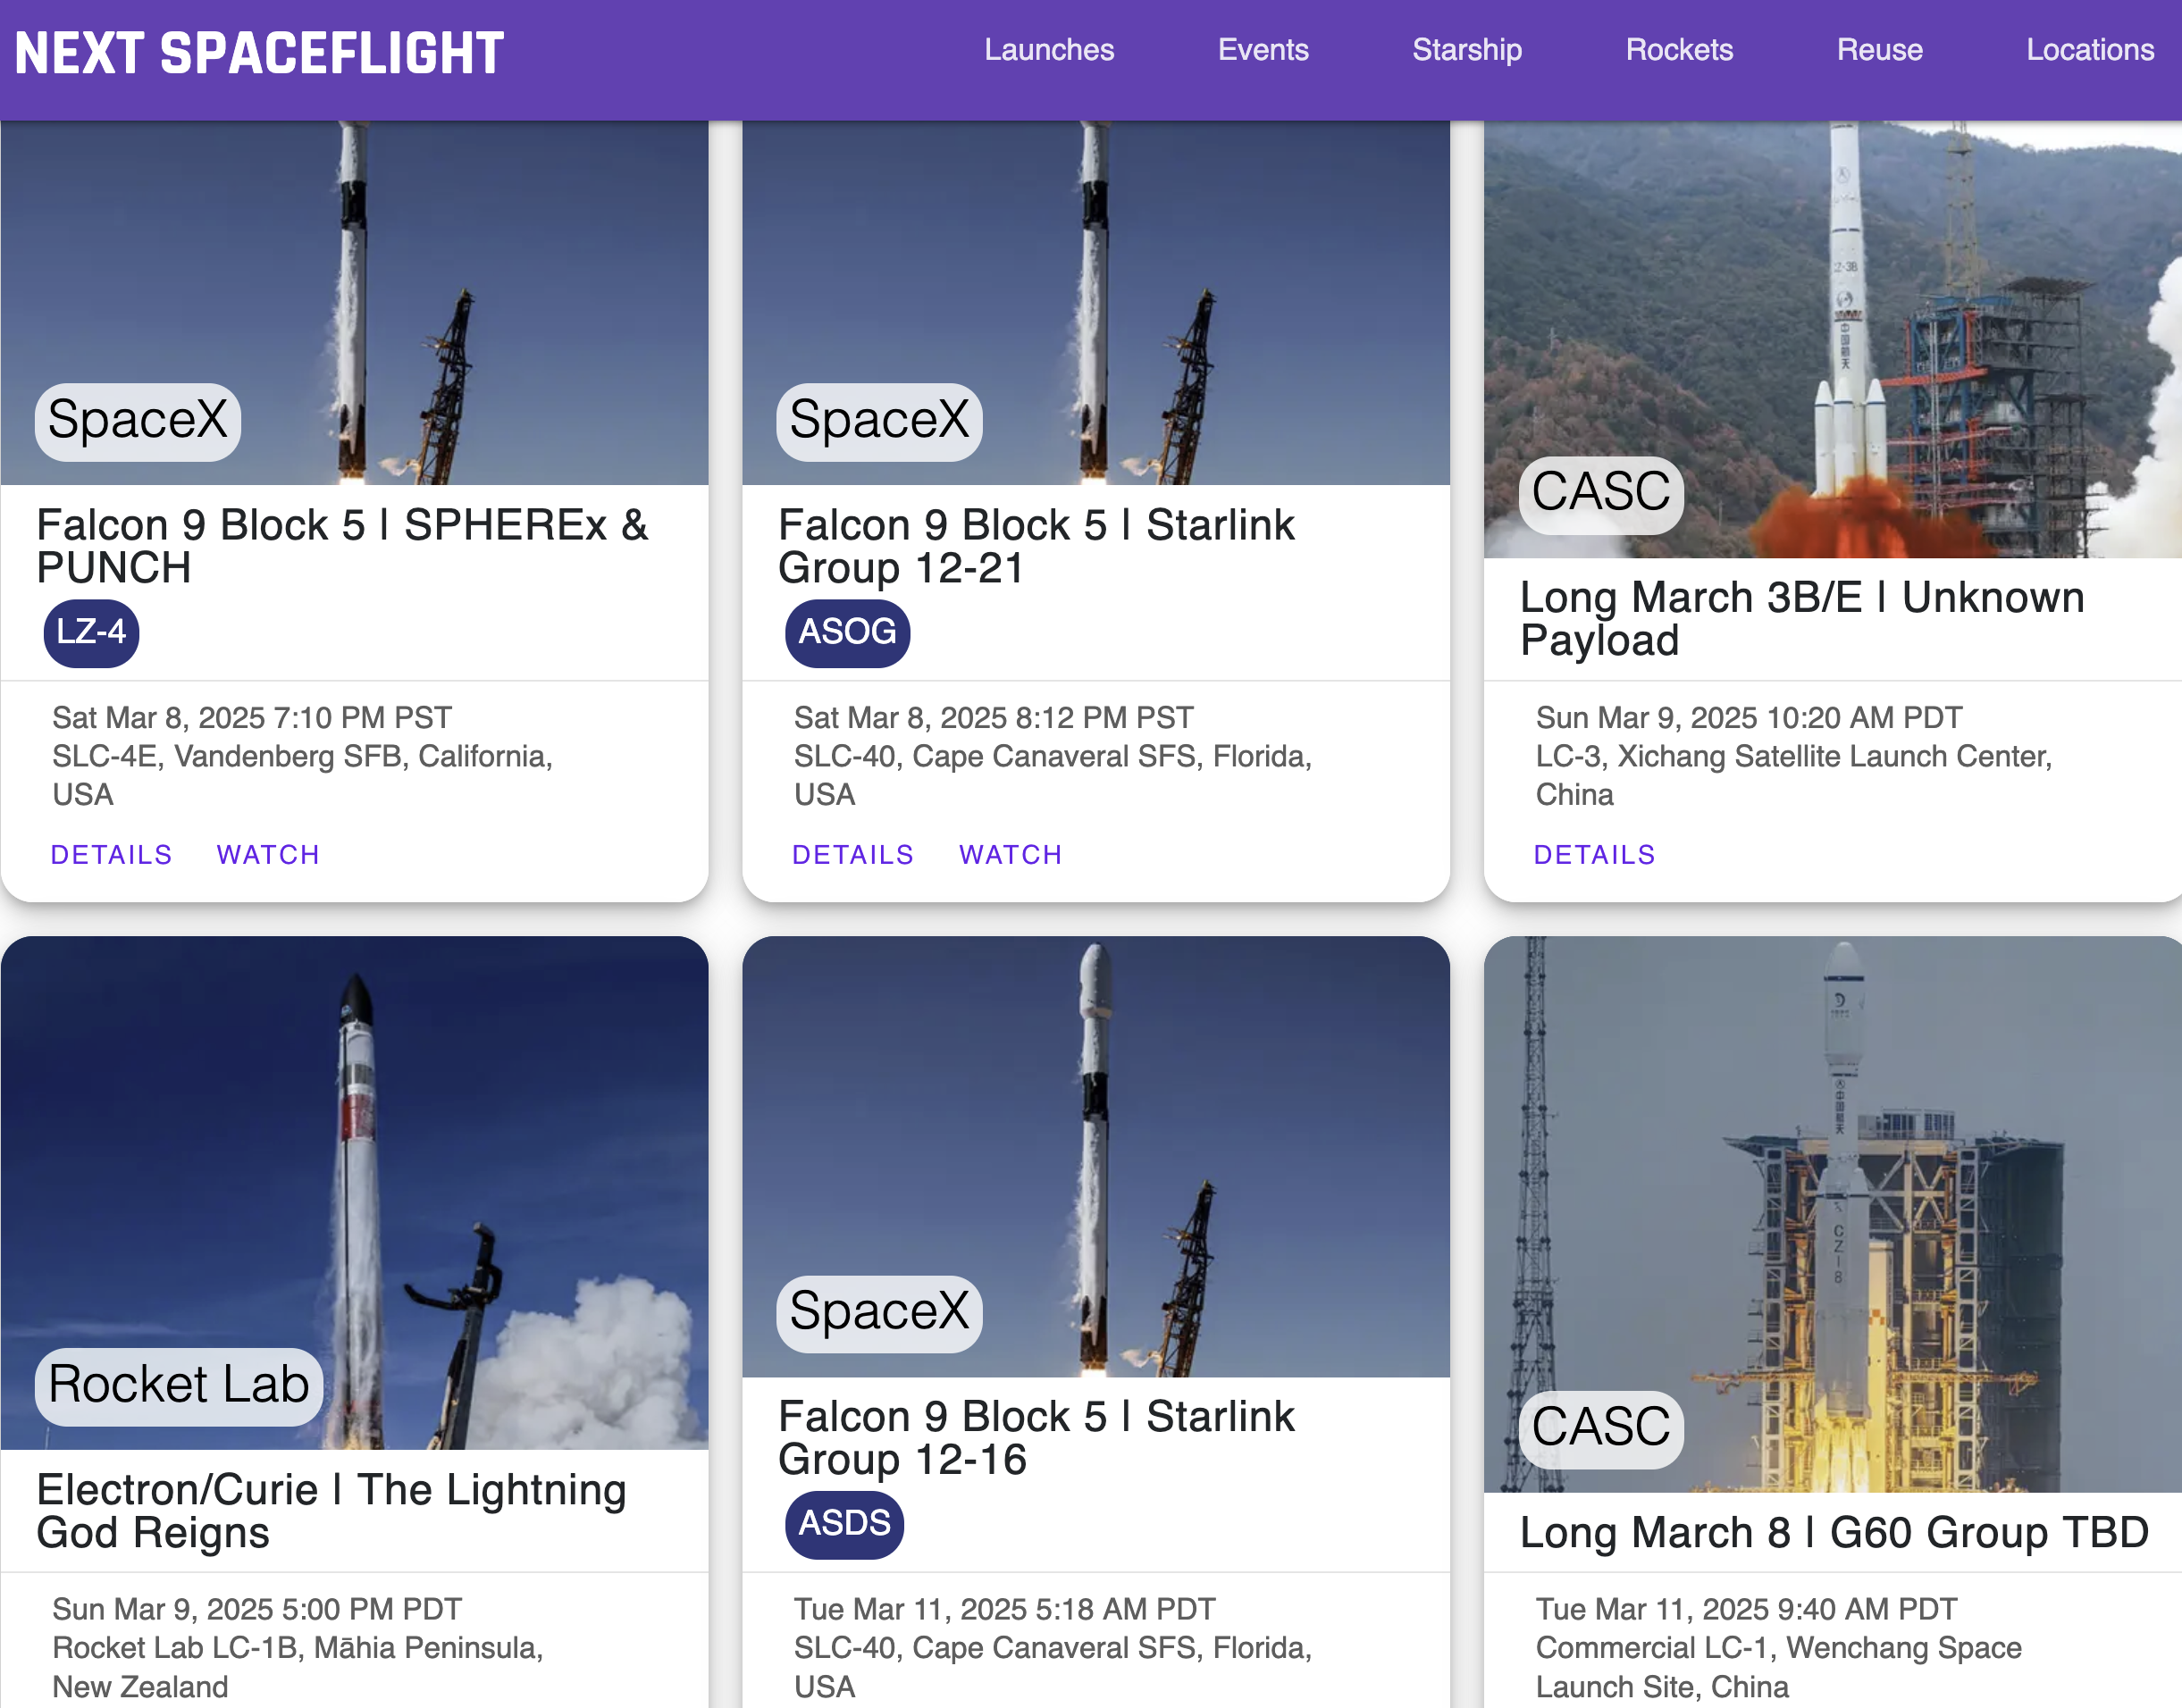Click 'Electron/Curie | The Lightning God Reigns' title
The width and height of the screenshot is (2182, 1708).
(x=331, y=1511)
